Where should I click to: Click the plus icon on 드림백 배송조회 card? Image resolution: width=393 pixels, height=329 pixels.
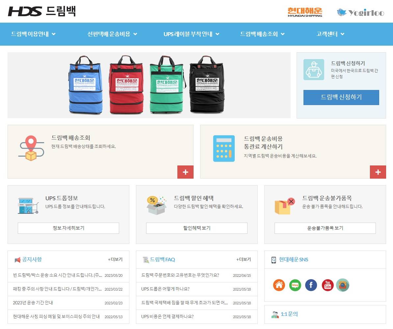185,172
